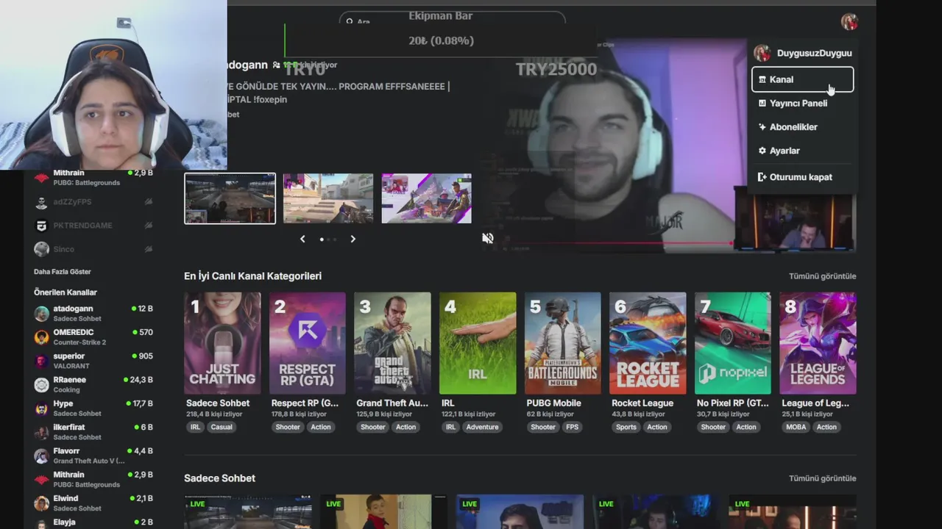Open the No Pixel RP category card

(x=733, y=343)
